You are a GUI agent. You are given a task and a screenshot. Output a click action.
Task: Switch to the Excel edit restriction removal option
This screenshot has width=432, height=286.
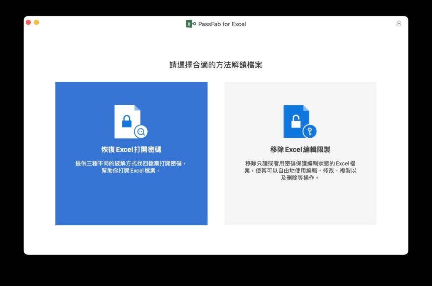tap(300, 153)
